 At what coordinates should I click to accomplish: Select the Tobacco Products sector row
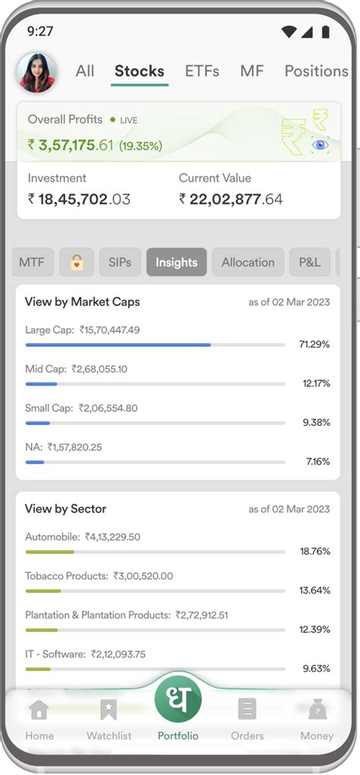(178, 583)
